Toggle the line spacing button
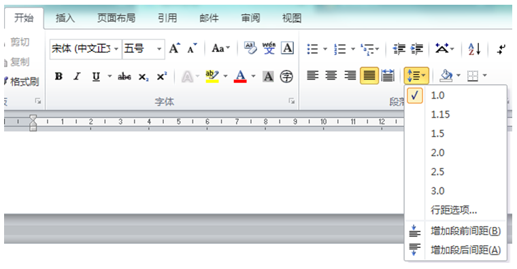517x269 pixels. pyautogui.click(x=416, y=75)
